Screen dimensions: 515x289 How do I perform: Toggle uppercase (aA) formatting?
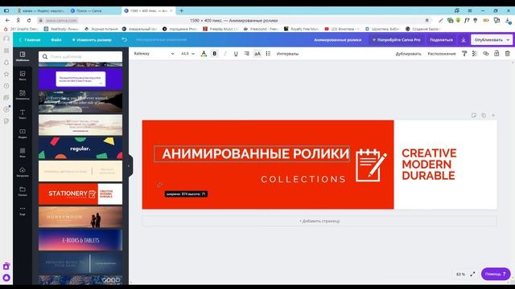[x=257, y=54]
